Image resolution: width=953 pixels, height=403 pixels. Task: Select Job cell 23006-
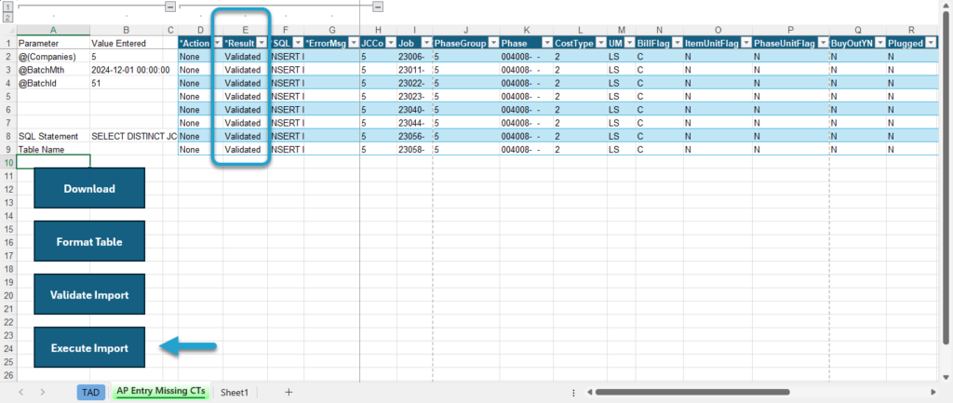414,57
